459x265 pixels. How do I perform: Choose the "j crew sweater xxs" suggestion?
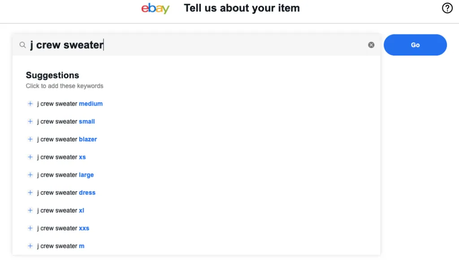click(63, 228)
